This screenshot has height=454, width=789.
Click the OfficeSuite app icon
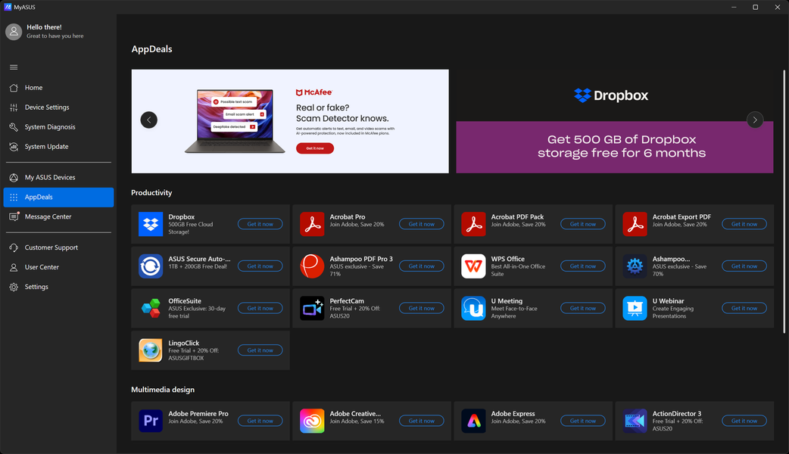151,308
